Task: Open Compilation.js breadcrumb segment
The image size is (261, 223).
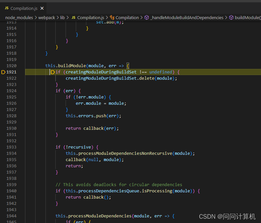Action: point(91,18)
